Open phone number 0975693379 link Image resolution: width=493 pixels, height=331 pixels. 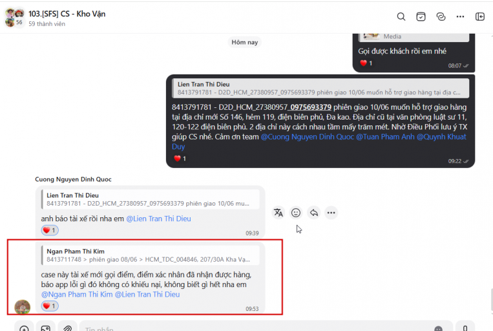click(x=310, y=107)
